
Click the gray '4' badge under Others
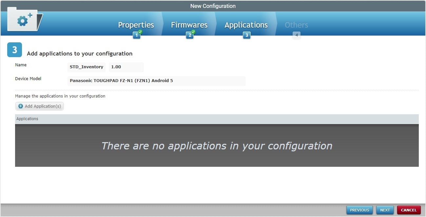tap(296, 35)
